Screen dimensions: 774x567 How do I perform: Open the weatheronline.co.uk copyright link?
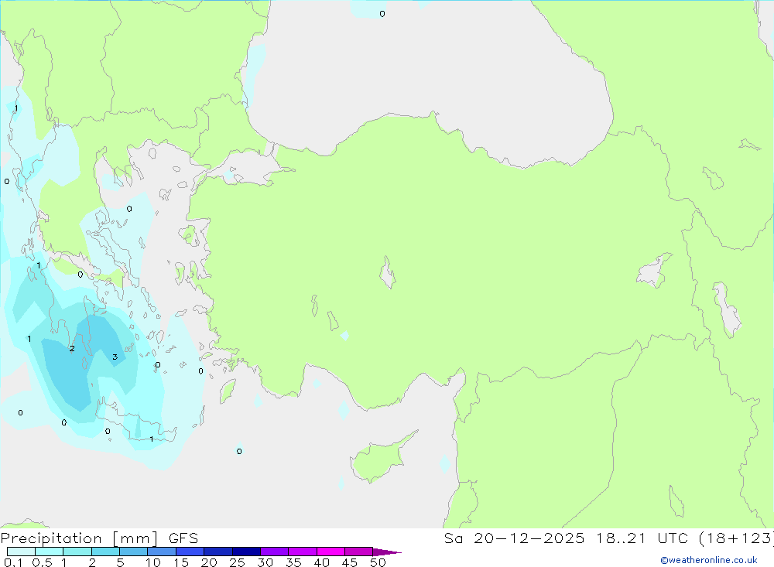(x=709, y=560)
